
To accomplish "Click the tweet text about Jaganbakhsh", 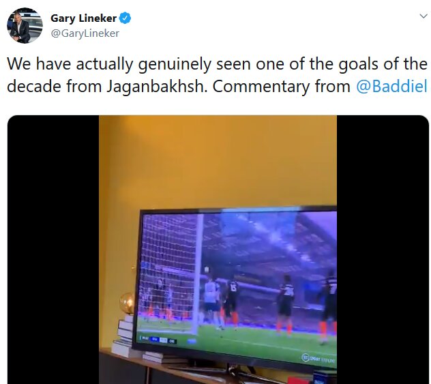I will pos(217,75).
